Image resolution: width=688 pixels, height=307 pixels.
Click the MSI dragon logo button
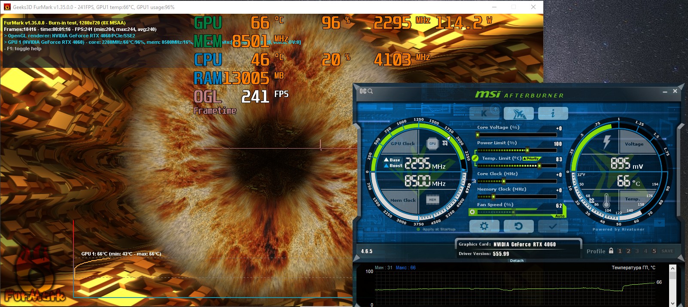pos(519,113)
